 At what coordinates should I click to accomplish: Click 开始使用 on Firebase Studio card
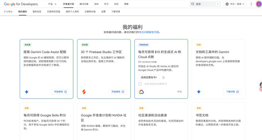coord(118,92)
